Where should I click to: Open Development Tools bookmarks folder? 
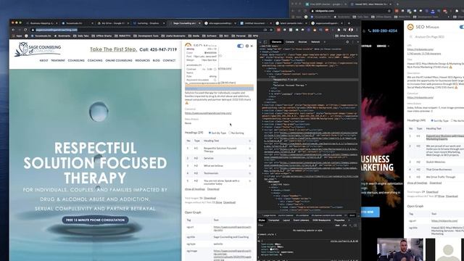[x=146, y=36]
